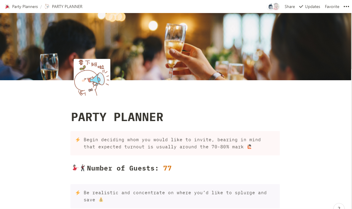Click the Party Planners breadcrumb emoji icon
The width and height of the screenshot is (352, 209).
7,7
